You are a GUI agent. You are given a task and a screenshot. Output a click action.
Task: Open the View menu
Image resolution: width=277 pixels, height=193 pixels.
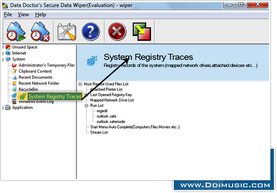tap(23, 14)
